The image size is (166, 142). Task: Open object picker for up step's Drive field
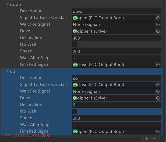pyautogui.click(x=158, y=98)
